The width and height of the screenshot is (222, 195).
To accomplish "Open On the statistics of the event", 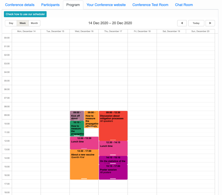I will (x=113, y=160).
